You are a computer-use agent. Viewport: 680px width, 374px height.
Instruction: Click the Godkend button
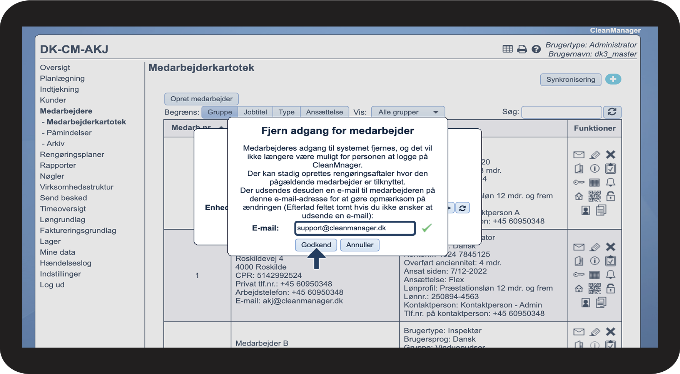[316, 245]
